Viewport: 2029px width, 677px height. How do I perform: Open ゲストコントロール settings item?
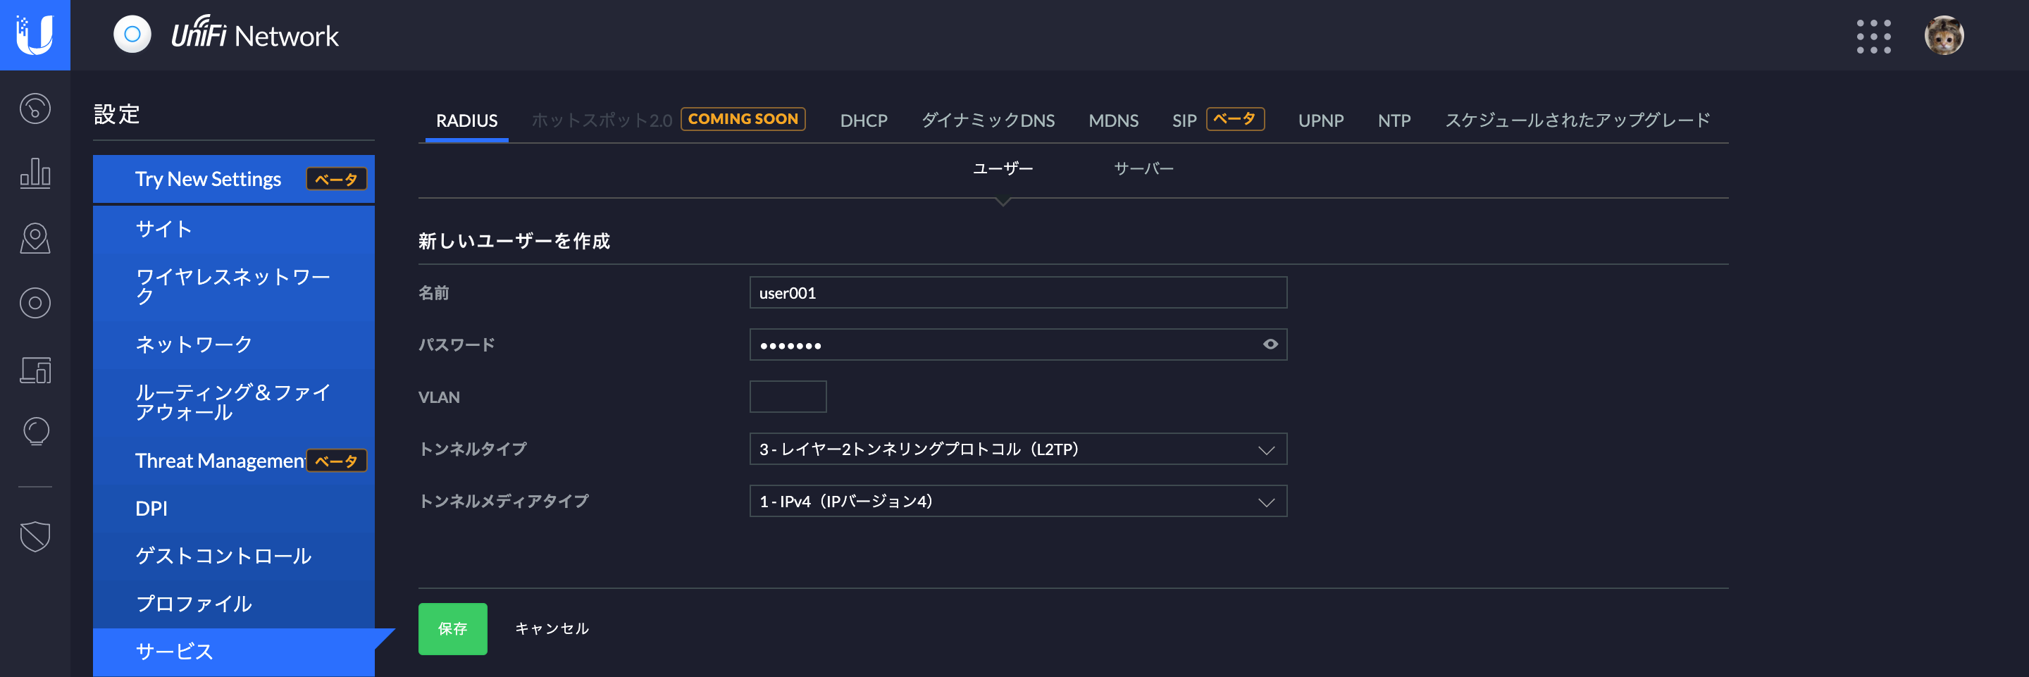point(233,556)
